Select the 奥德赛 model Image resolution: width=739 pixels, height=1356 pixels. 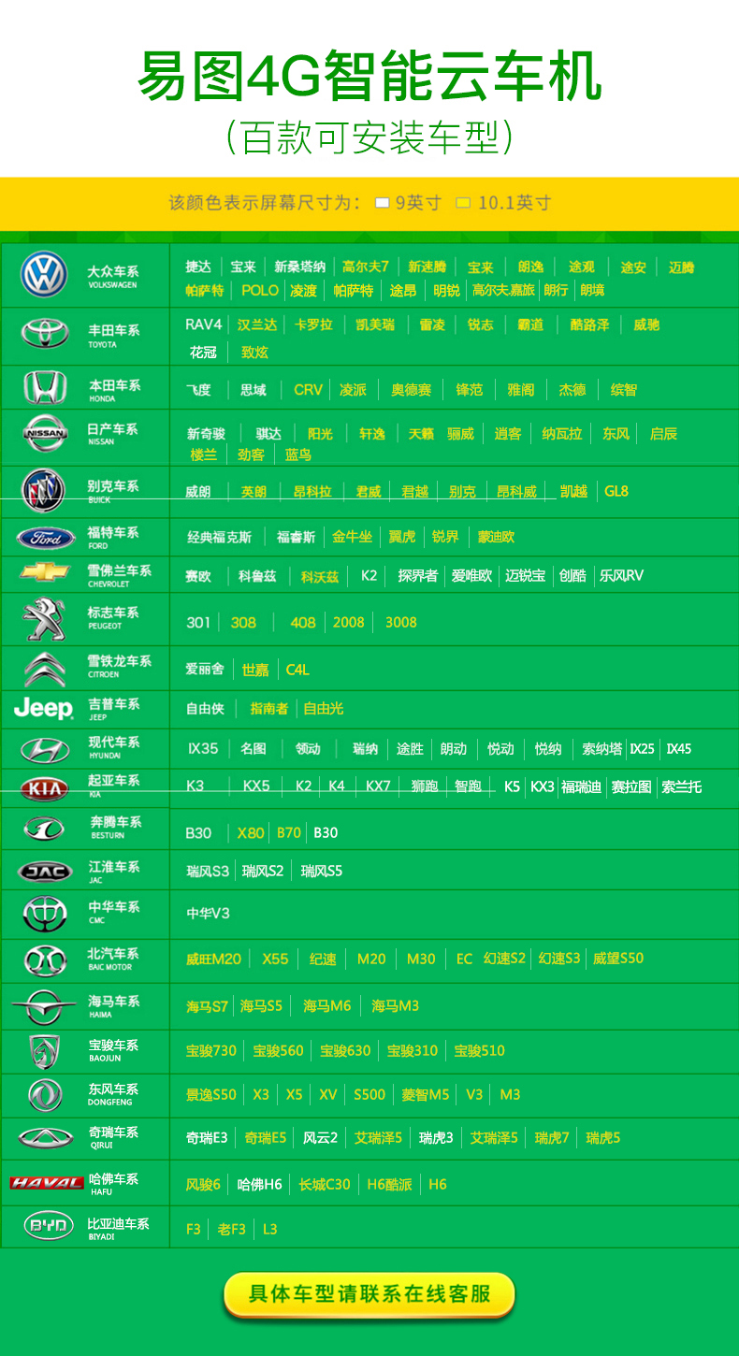[x=412, y=390]
